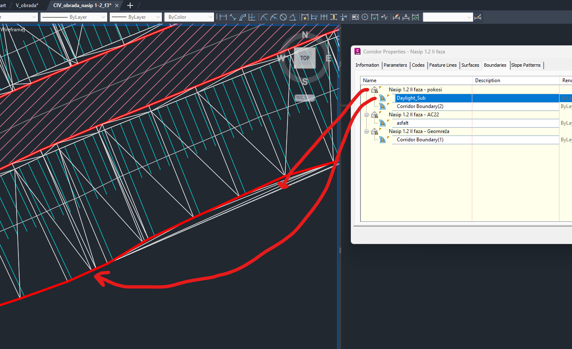Open the Feature Lines tab
Image resolution: width=572 pixels, height=349 pixels.
[x=443, y=65]
